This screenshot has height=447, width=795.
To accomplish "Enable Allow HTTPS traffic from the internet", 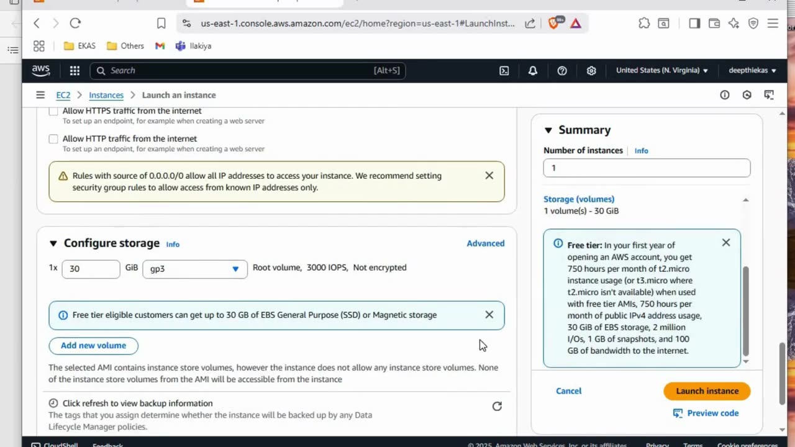I will (53, 111).
